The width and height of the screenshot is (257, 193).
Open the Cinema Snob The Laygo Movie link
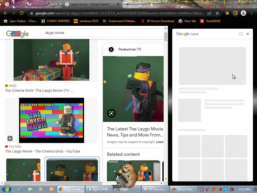(x=39, y=90)
